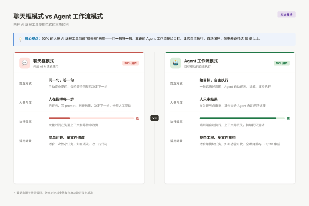The height and width of the screenshot is (206, 309).
Task: Click the green 高 efficiency label
Action: tap(288, 118)
